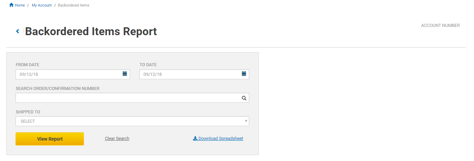Open the My Account breadcrumb link

click(x=42, y=6)
